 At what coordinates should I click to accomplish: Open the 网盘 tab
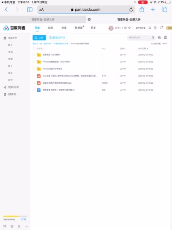37,28
